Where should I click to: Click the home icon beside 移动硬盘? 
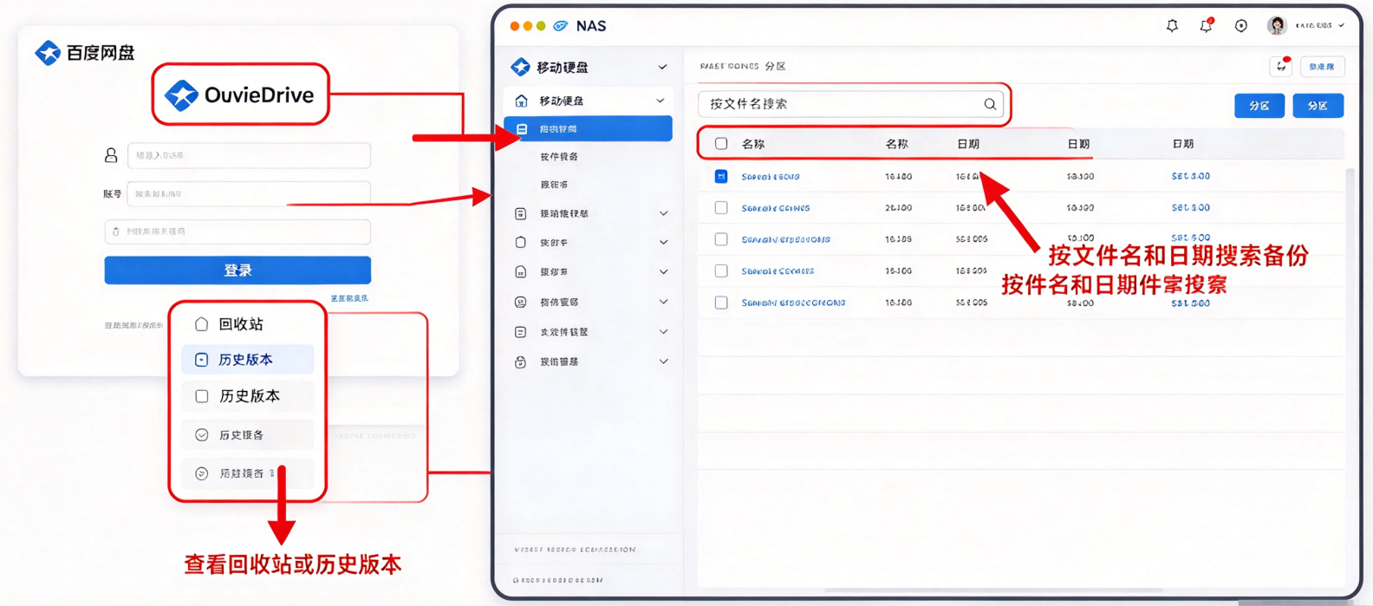click(521, 101)
